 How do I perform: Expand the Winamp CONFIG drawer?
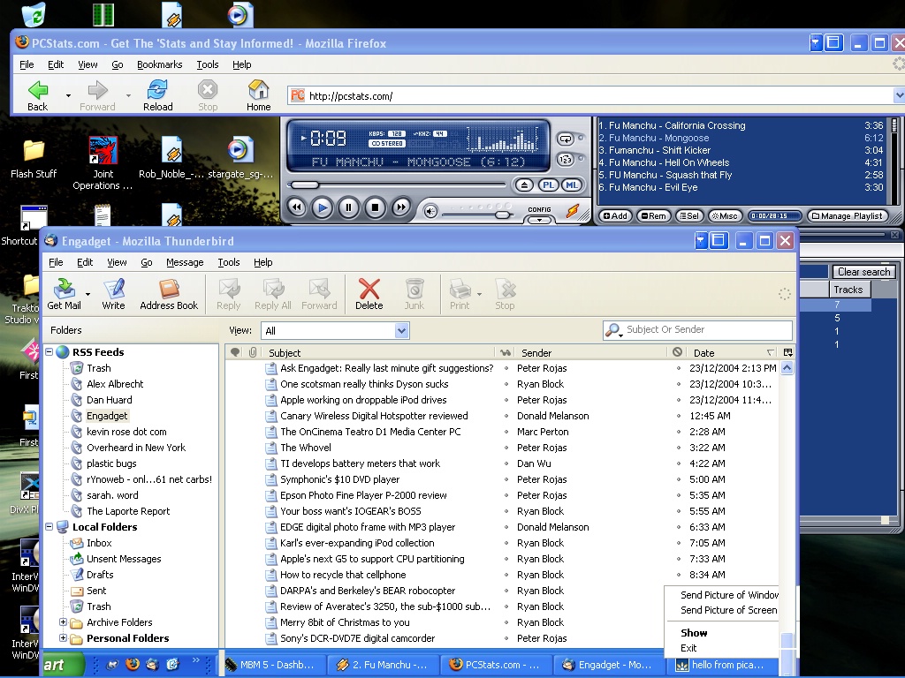tap(539, 220)
